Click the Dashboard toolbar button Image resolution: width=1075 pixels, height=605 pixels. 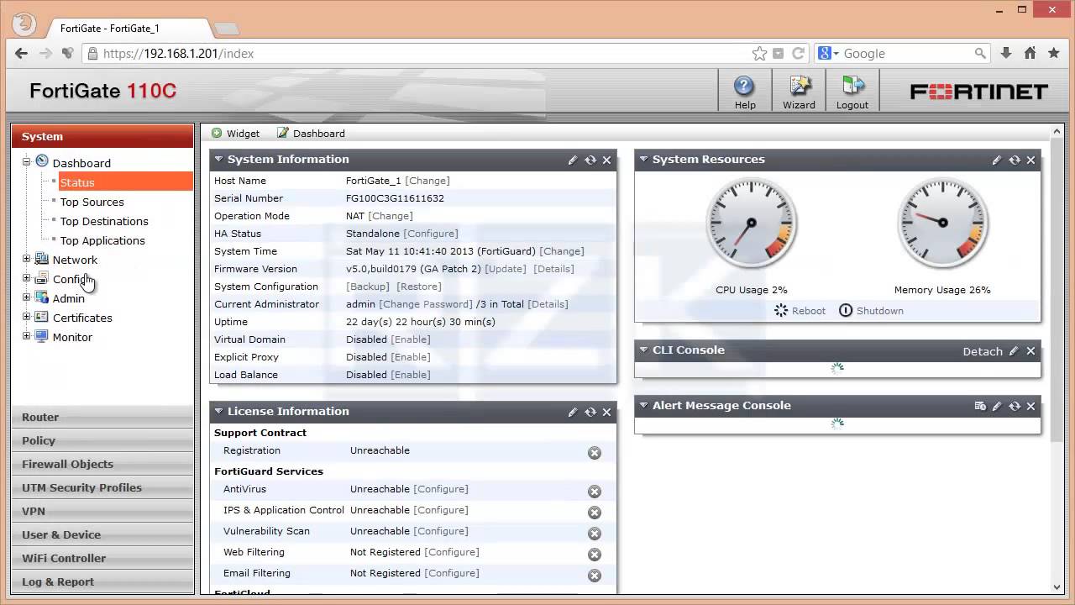[x=311, y=133]
